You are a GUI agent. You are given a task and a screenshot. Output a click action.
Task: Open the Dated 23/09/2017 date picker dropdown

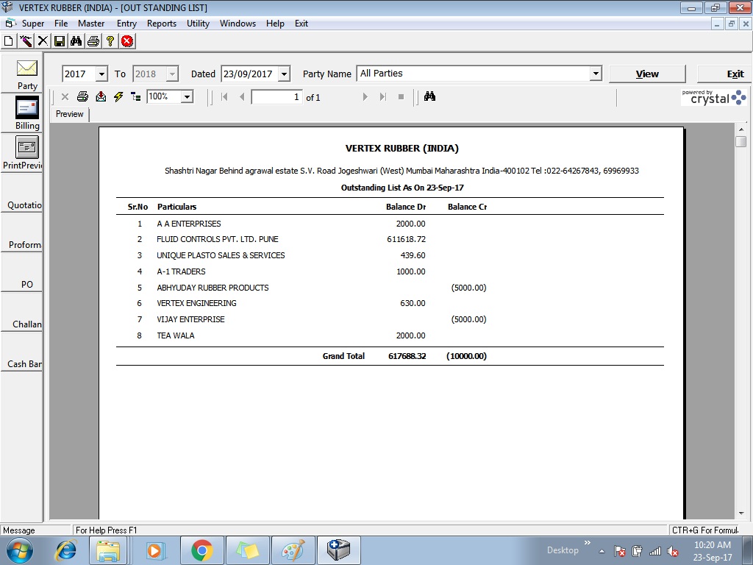[284, 74]
